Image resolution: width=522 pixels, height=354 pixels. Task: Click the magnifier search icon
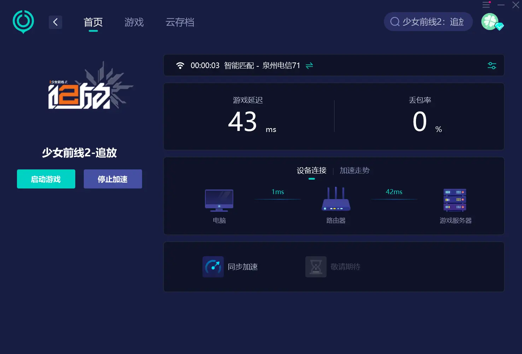point(395,22)
